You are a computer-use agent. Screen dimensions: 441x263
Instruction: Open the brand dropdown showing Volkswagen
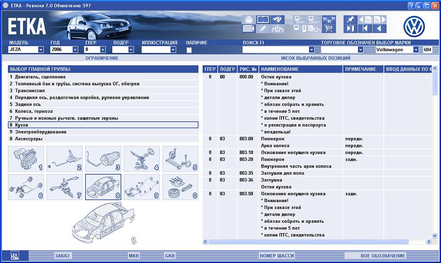(416, 50)
